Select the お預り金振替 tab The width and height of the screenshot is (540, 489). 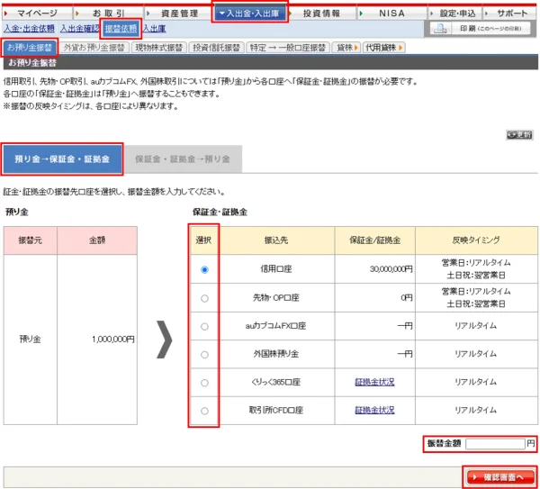point(30,47)
